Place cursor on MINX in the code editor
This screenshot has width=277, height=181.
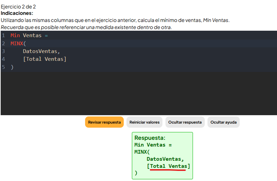pyautogui.click(x=17, y=43)
